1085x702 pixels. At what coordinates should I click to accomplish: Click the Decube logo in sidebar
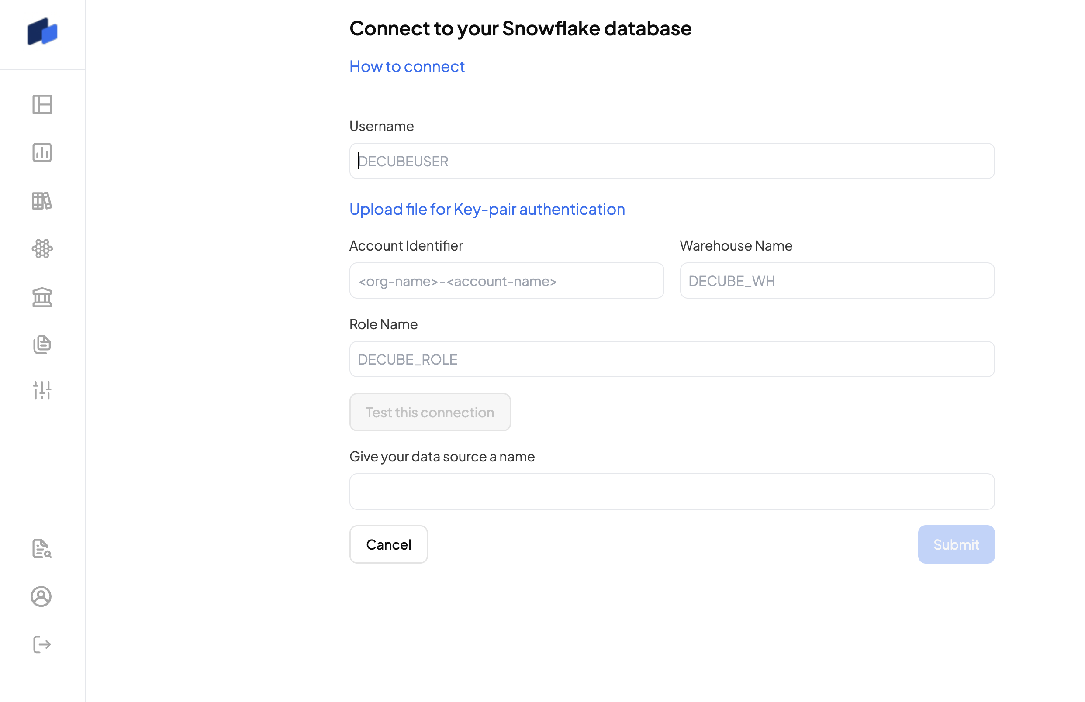(x=42, y=32)
